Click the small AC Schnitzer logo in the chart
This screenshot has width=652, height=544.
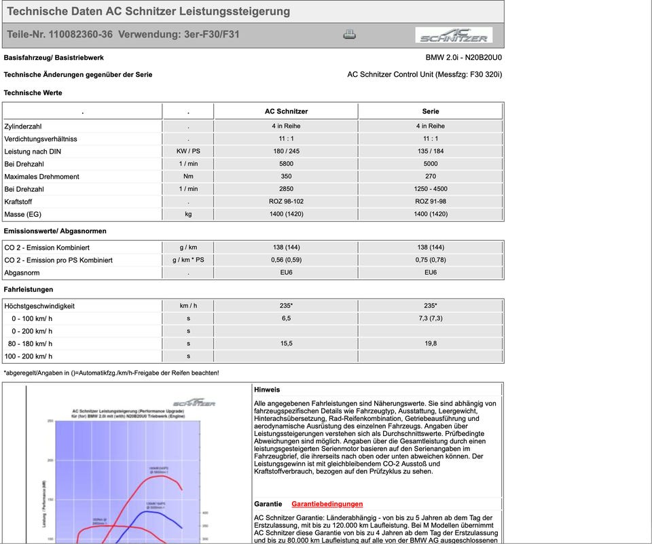[194, 403]
